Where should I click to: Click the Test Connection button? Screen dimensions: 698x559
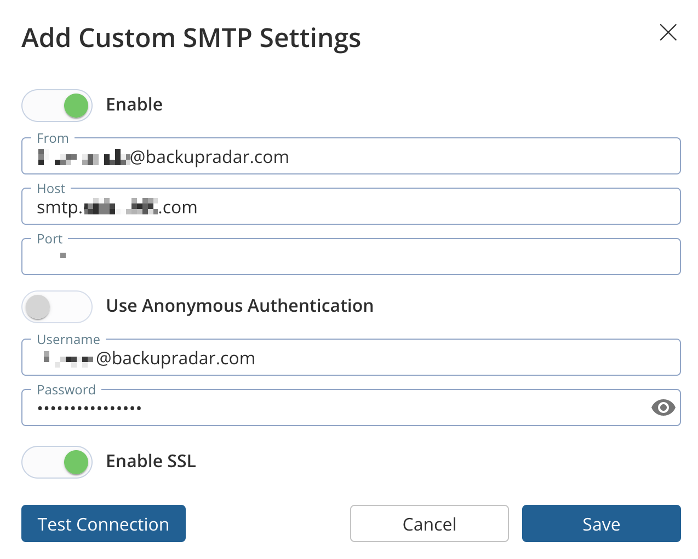[x=104, y=523]
